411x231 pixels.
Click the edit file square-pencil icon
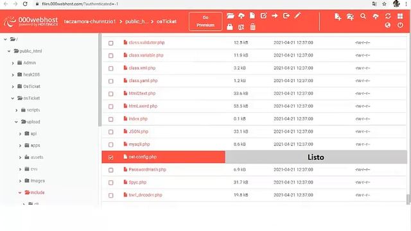(263, 15)
